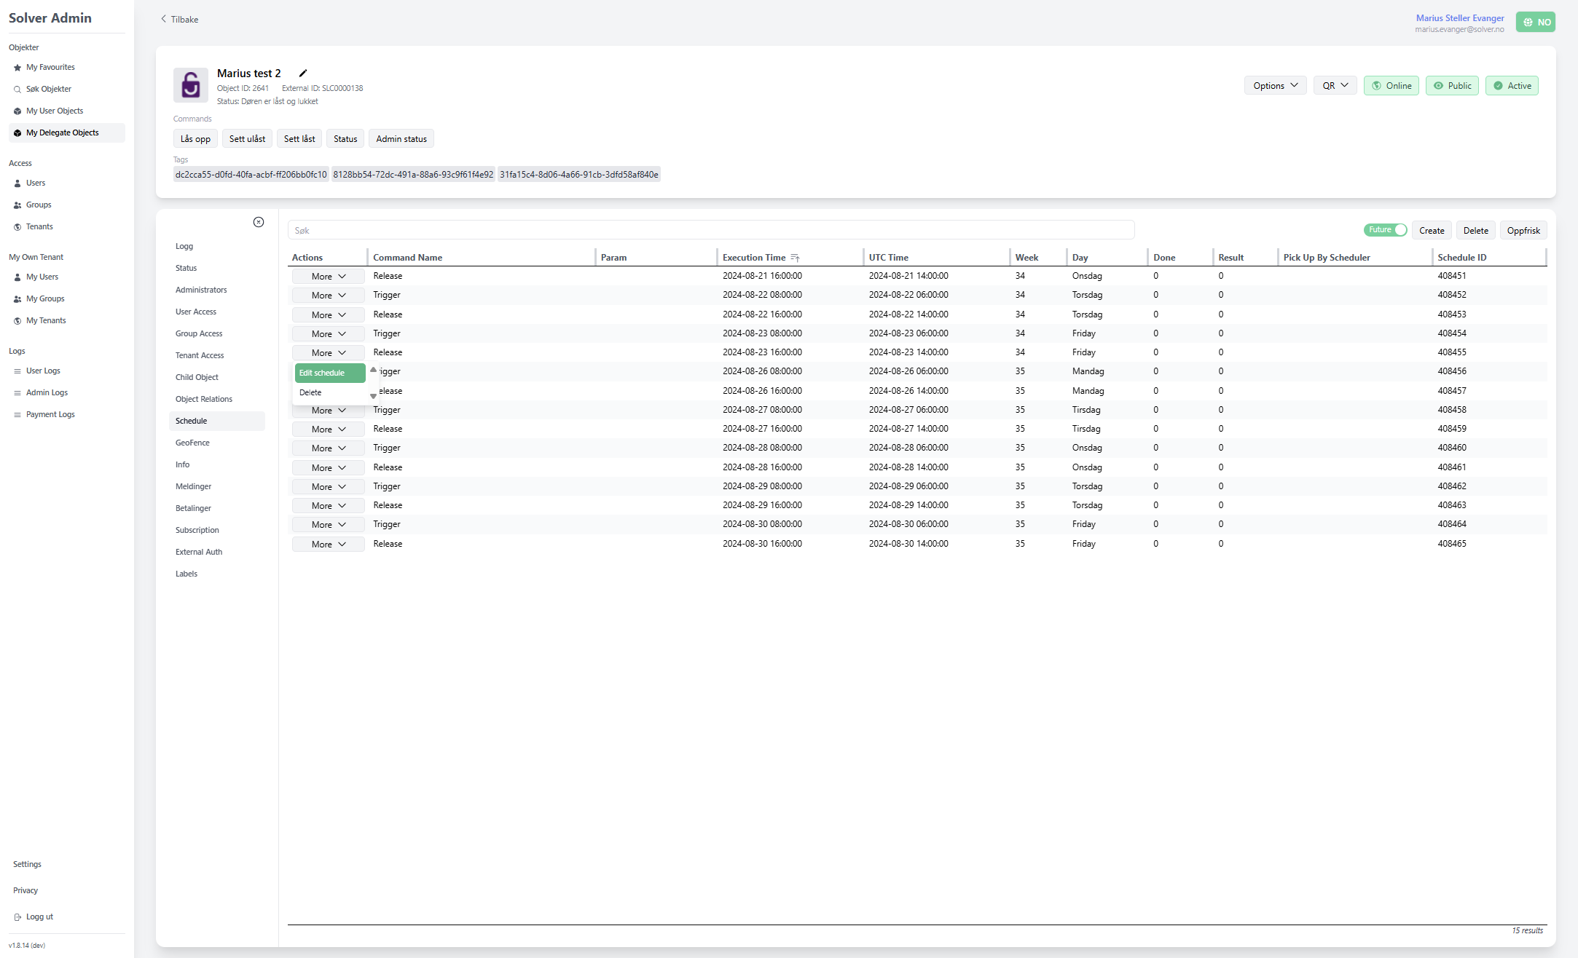Viewport: 1578px width, 958px height.
Task: Open the QR dropdown
Action: click(x=1335, y=86)
